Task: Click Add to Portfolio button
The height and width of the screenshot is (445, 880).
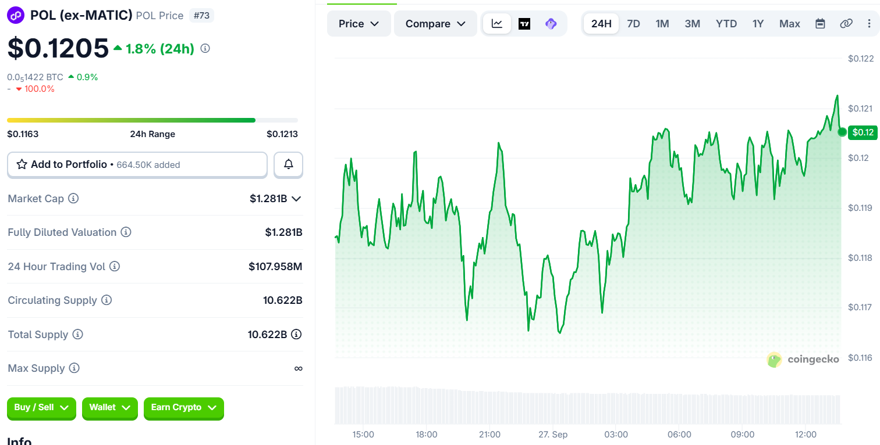Action: tap(137, 164)
